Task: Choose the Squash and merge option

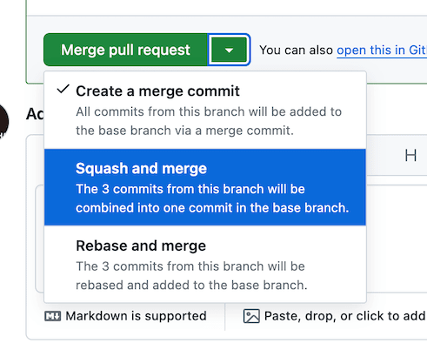Action: point(205,187)
